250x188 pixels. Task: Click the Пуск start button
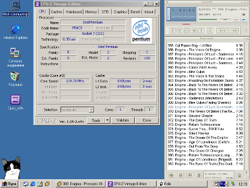(x=9, y=184)
